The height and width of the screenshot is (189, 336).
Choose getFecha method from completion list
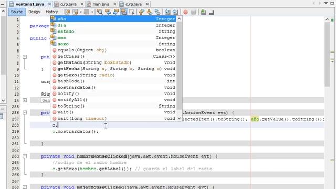(x=113, y=69)
